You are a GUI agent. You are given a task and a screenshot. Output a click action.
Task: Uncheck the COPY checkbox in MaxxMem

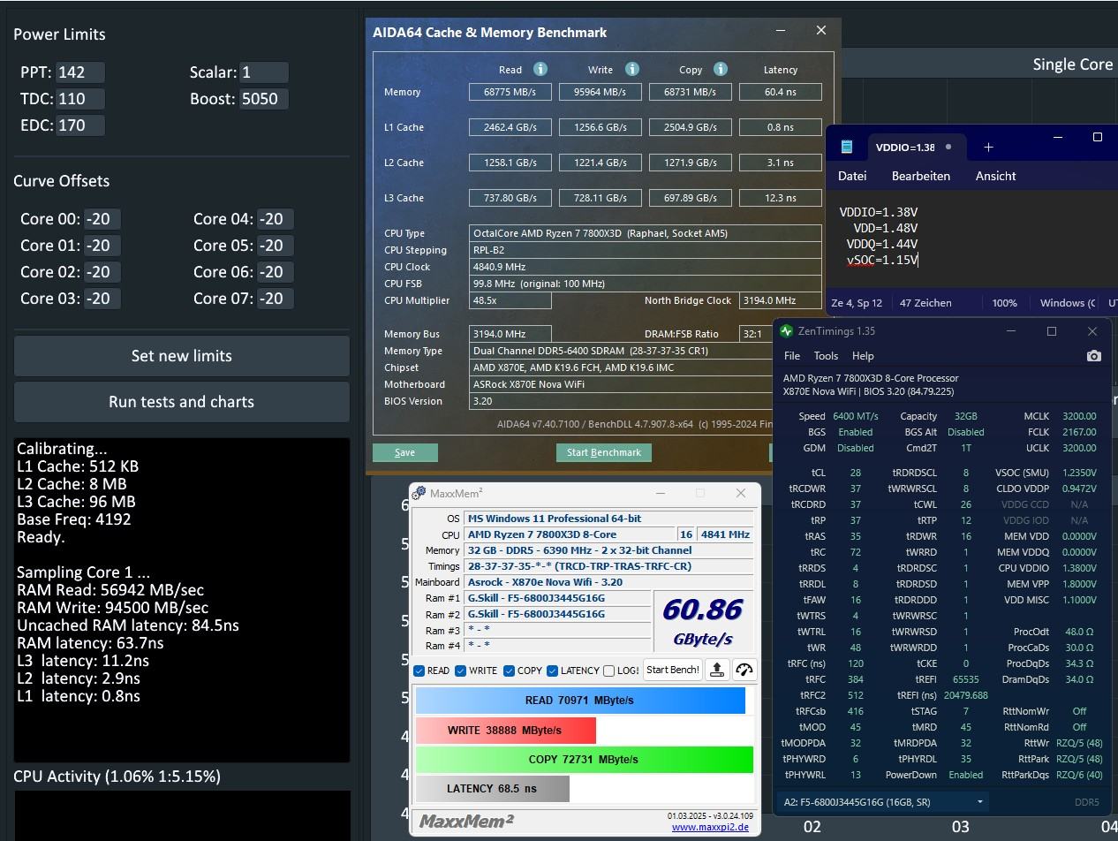[509, 671]
